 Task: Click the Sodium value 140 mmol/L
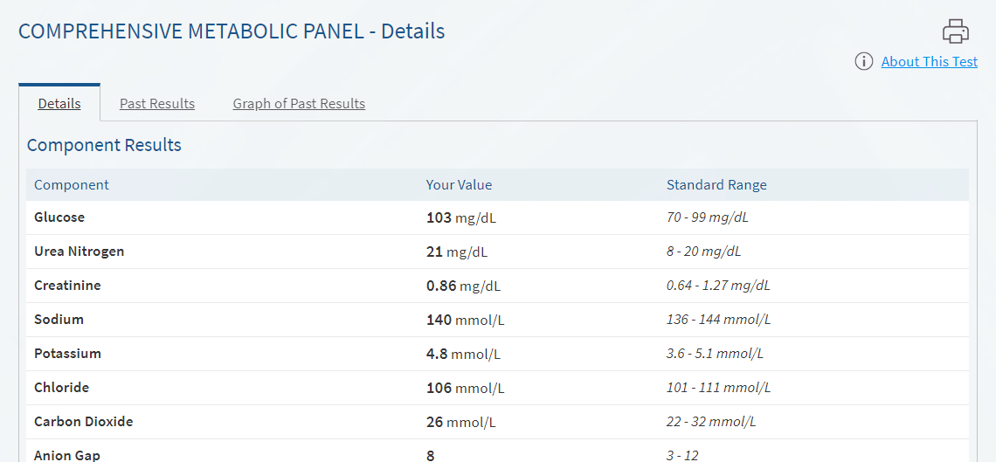coord(466,320)
